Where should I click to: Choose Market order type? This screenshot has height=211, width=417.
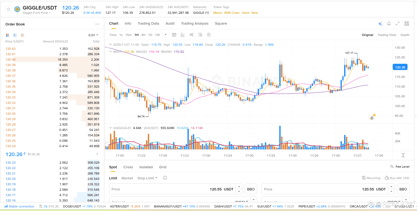point(127,178)
